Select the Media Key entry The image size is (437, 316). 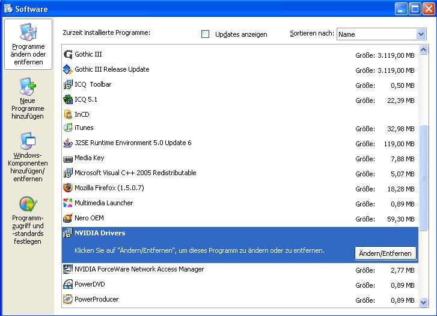[90, 158]
